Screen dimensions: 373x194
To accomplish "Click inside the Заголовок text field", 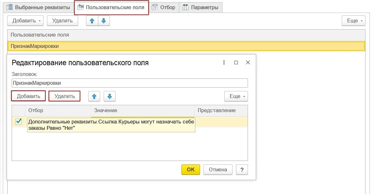I will 129,83.
